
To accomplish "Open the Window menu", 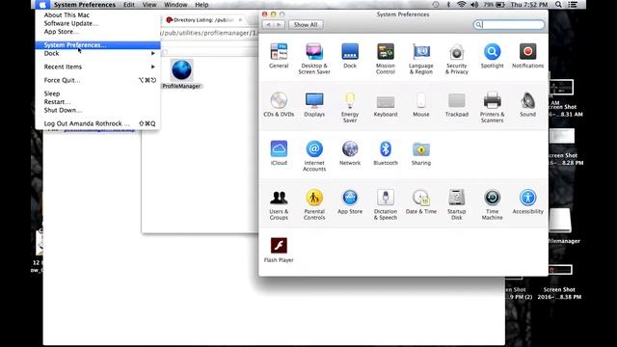I will (x=175, y=5).
